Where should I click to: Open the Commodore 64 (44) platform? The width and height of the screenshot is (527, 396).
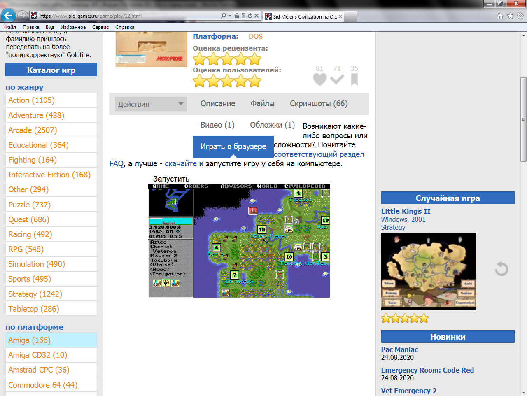point(43,385)
